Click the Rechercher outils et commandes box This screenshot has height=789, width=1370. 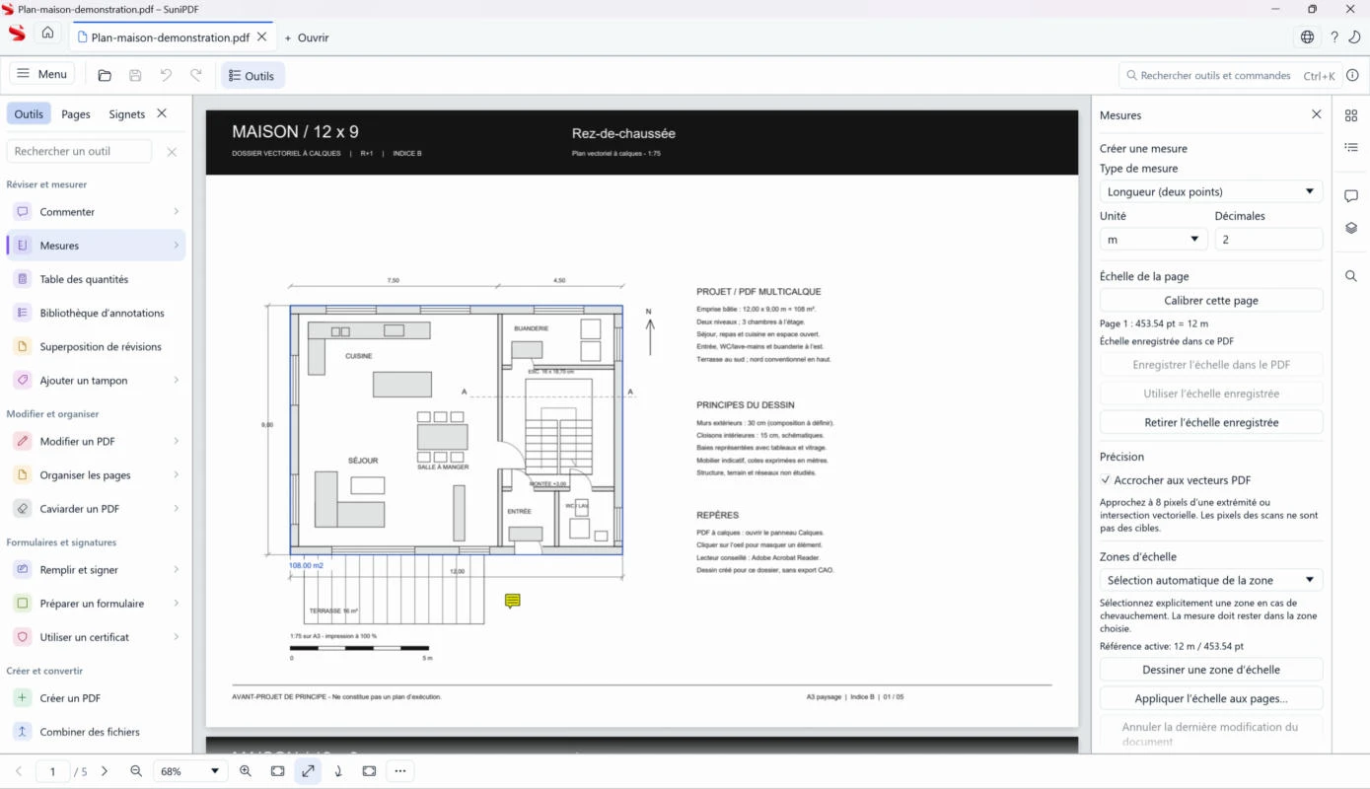pyautogui.click(x=1230, y=75)
